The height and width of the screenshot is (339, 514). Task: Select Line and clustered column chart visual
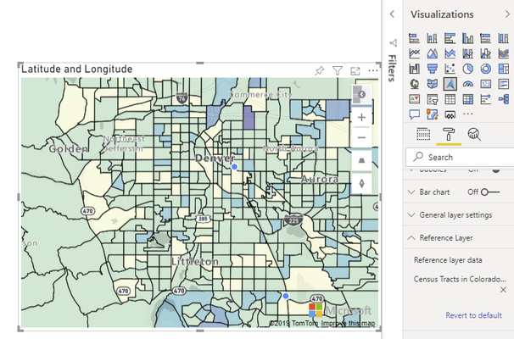coord(485,53)
